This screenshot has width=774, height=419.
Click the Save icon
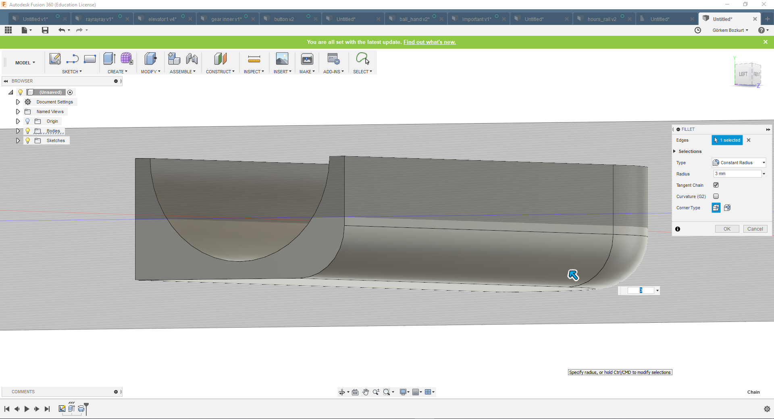click(x=45, y=30)
